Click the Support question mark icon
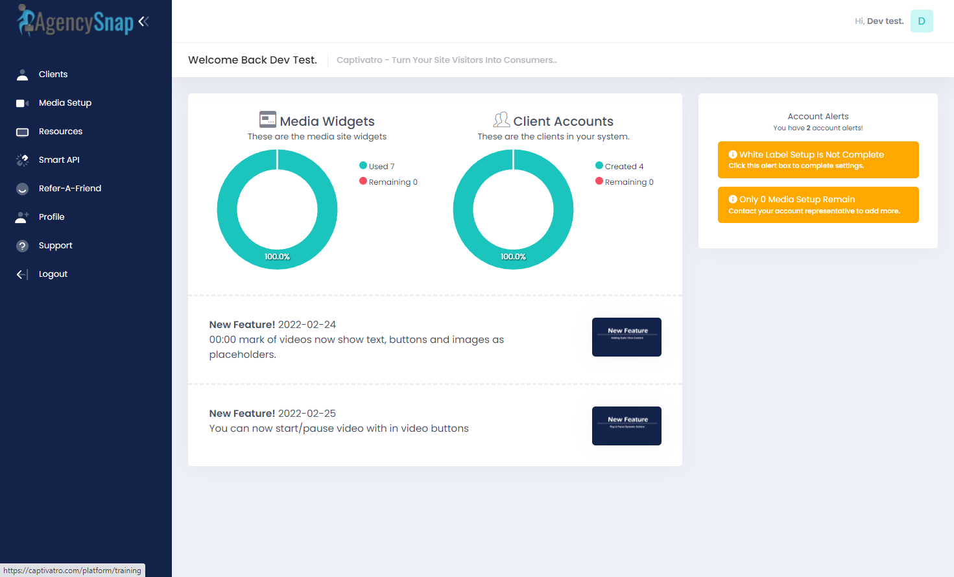 pos(22,246)
